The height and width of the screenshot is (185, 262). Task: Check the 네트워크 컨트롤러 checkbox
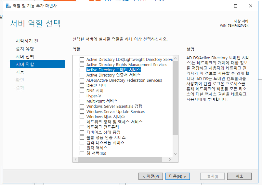[x=82, y=127]
